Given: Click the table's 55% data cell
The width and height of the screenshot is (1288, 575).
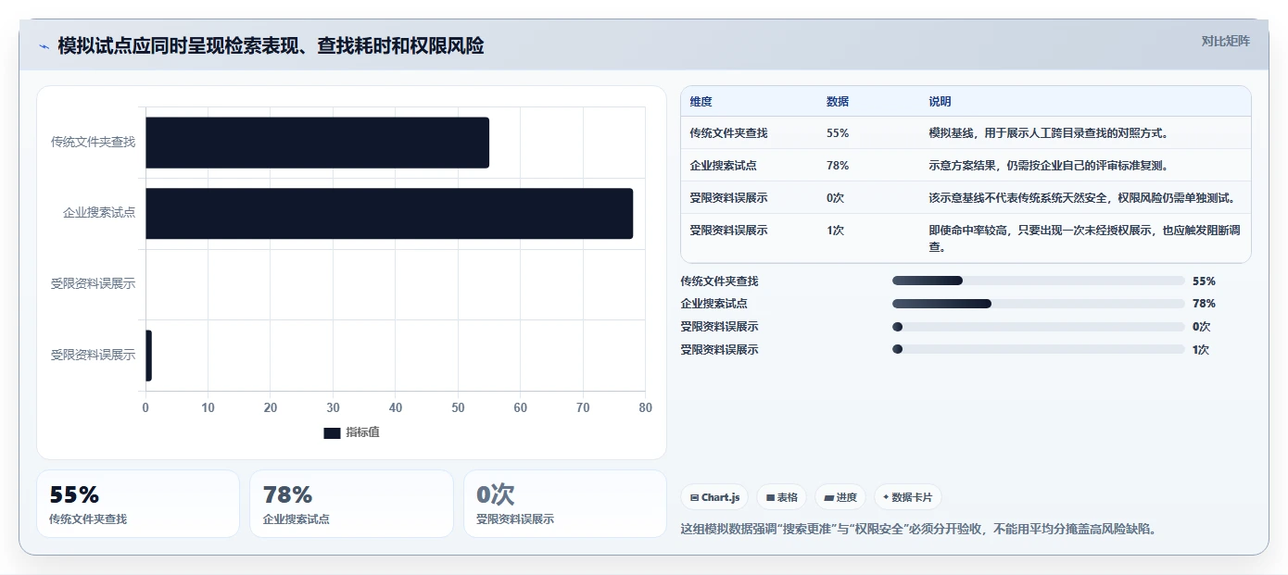Looking at the screenshot, I should click(x=838, y=133).
